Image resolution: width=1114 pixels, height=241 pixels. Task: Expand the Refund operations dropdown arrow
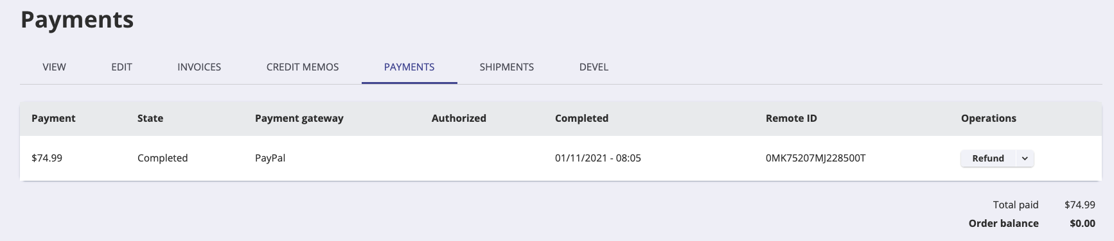coord(1025,158)
